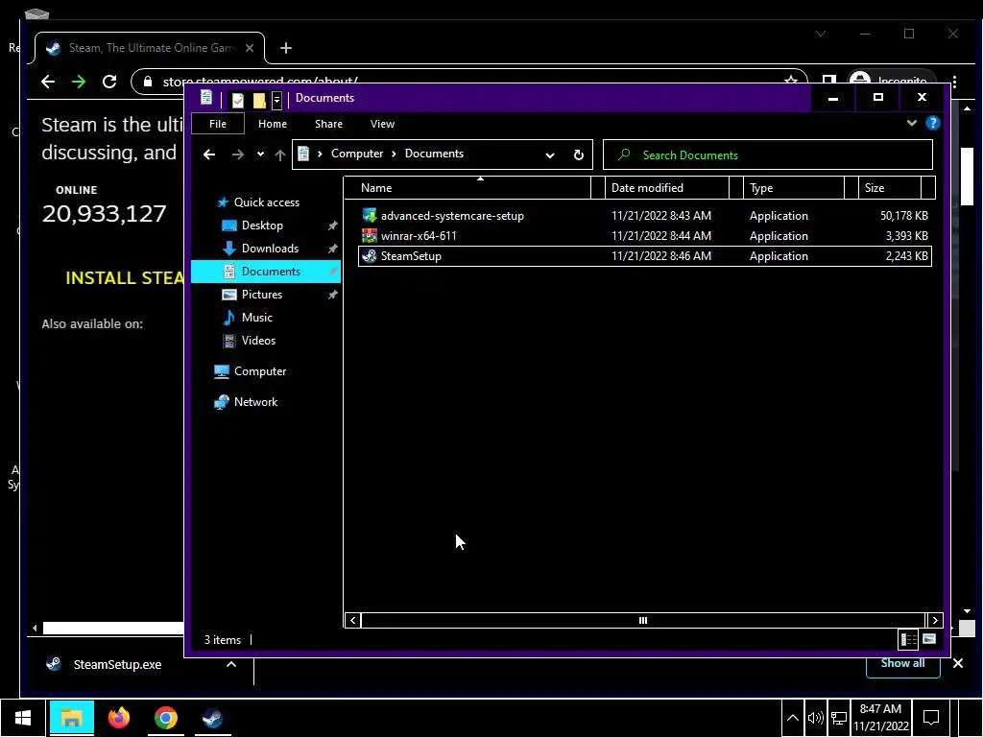Select the winrar-x64-611 file
Viewport: 983px width, 737px height.
(644, 236)
